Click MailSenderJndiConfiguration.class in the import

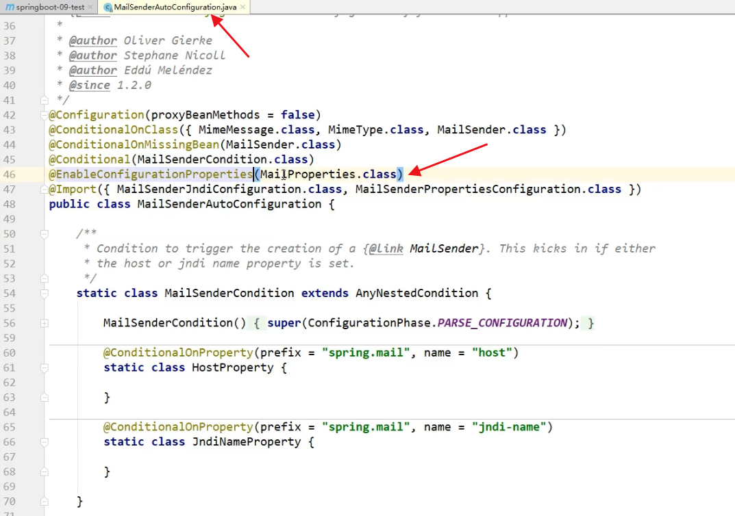tap(229, 189)
